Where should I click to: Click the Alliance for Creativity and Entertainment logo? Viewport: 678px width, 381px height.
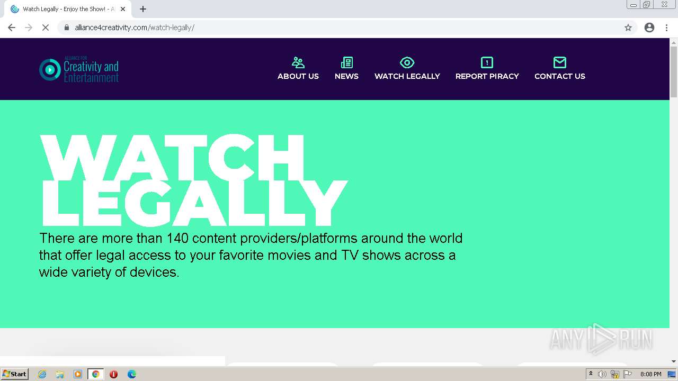79,69
